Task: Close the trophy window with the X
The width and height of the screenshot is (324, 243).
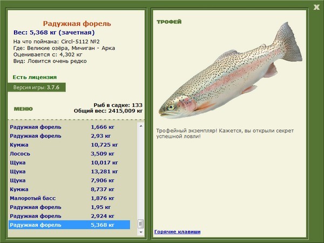Action: [316, 7]
